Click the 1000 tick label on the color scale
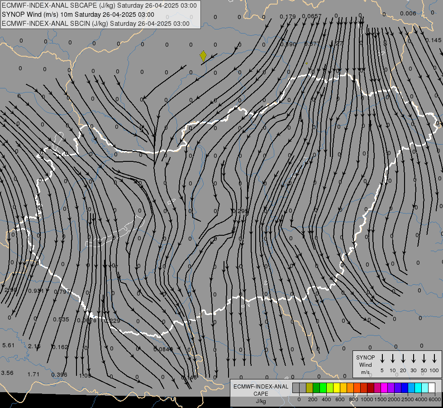This screenshot has width=443, height=408. (x=367, y=399)
